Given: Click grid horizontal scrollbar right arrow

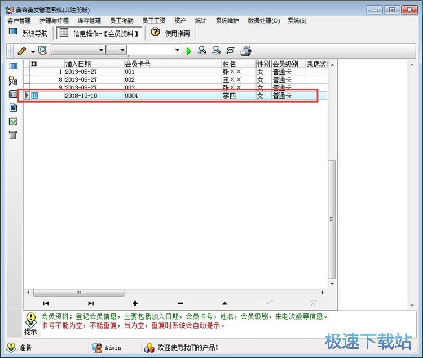Looking at the screenshot, I should (323, 293).
